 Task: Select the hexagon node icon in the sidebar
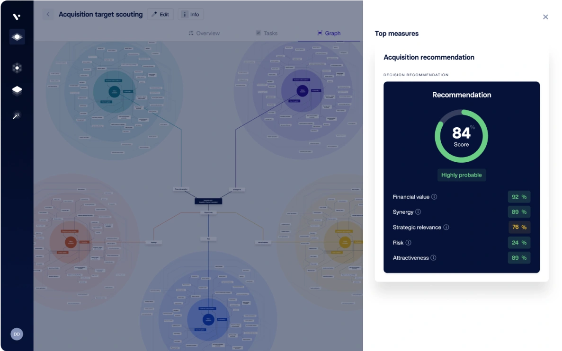[x=17, y=68]
